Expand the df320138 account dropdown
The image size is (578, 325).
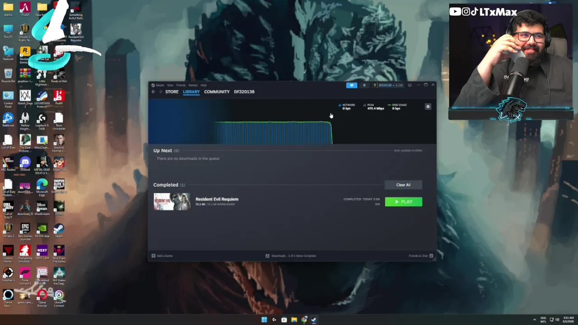tap(391, 85)
